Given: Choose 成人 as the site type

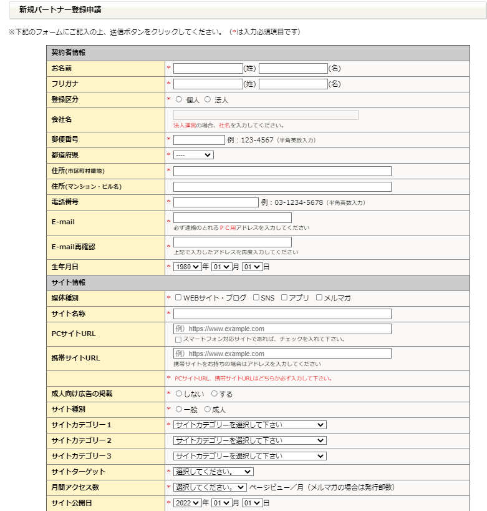Looking at the screenshot, I should (208, 410).
